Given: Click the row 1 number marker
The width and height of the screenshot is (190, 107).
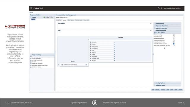Looking at the screenshot, I should [59, 65].
